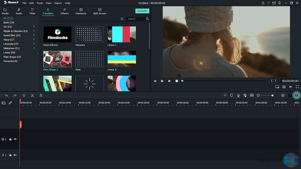This screenshot has height=169, width=301.
Task: Step back one frame in preview
Action: [x=155, y=81]
